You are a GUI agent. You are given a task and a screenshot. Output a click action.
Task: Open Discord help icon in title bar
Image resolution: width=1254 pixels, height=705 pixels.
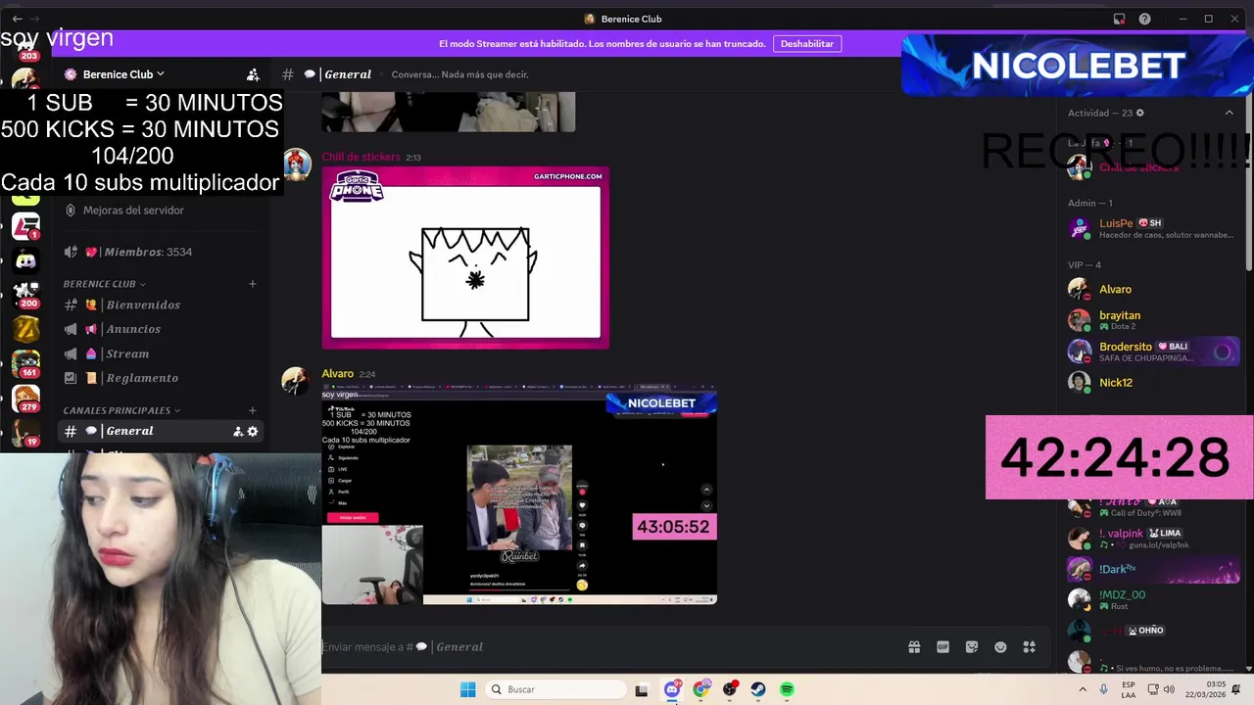coord(1145,19)
